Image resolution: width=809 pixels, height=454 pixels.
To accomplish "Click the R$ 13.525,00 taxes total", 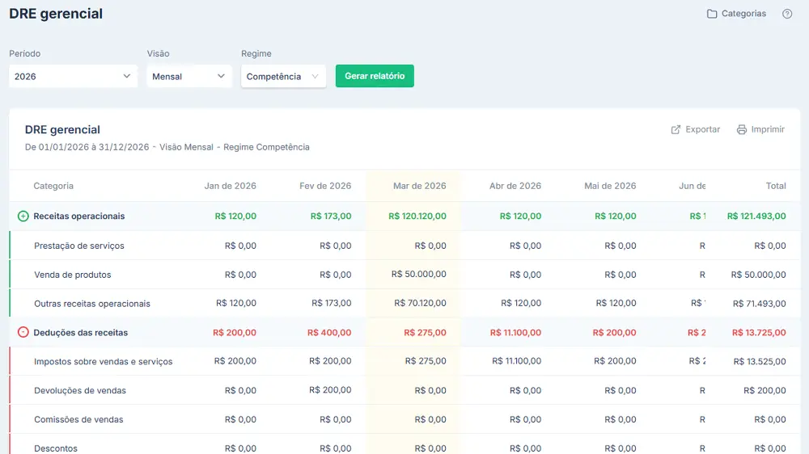I will 760,361.
